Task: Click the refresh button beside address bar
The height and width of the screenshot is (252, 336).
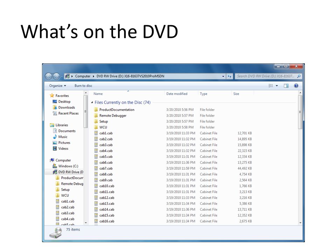Action: click(230, 76)
